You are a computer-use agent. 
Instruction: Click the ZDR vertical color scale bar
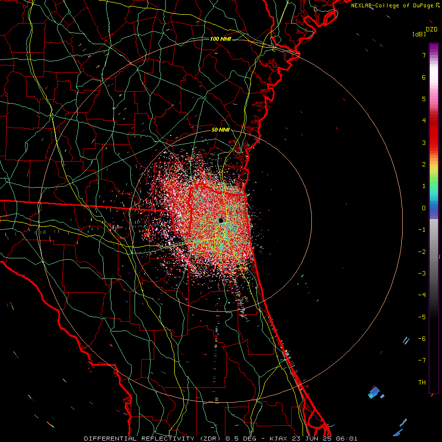[x=434, y=218]
